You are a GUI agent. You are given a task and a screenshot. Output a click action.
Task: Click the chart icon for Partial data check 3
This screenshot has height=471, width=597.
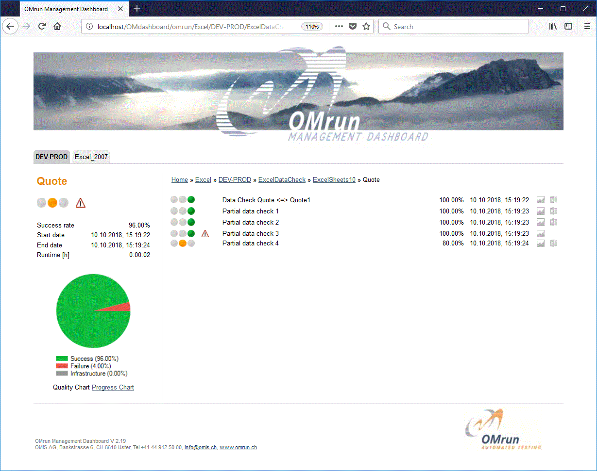tap(541, 233)
